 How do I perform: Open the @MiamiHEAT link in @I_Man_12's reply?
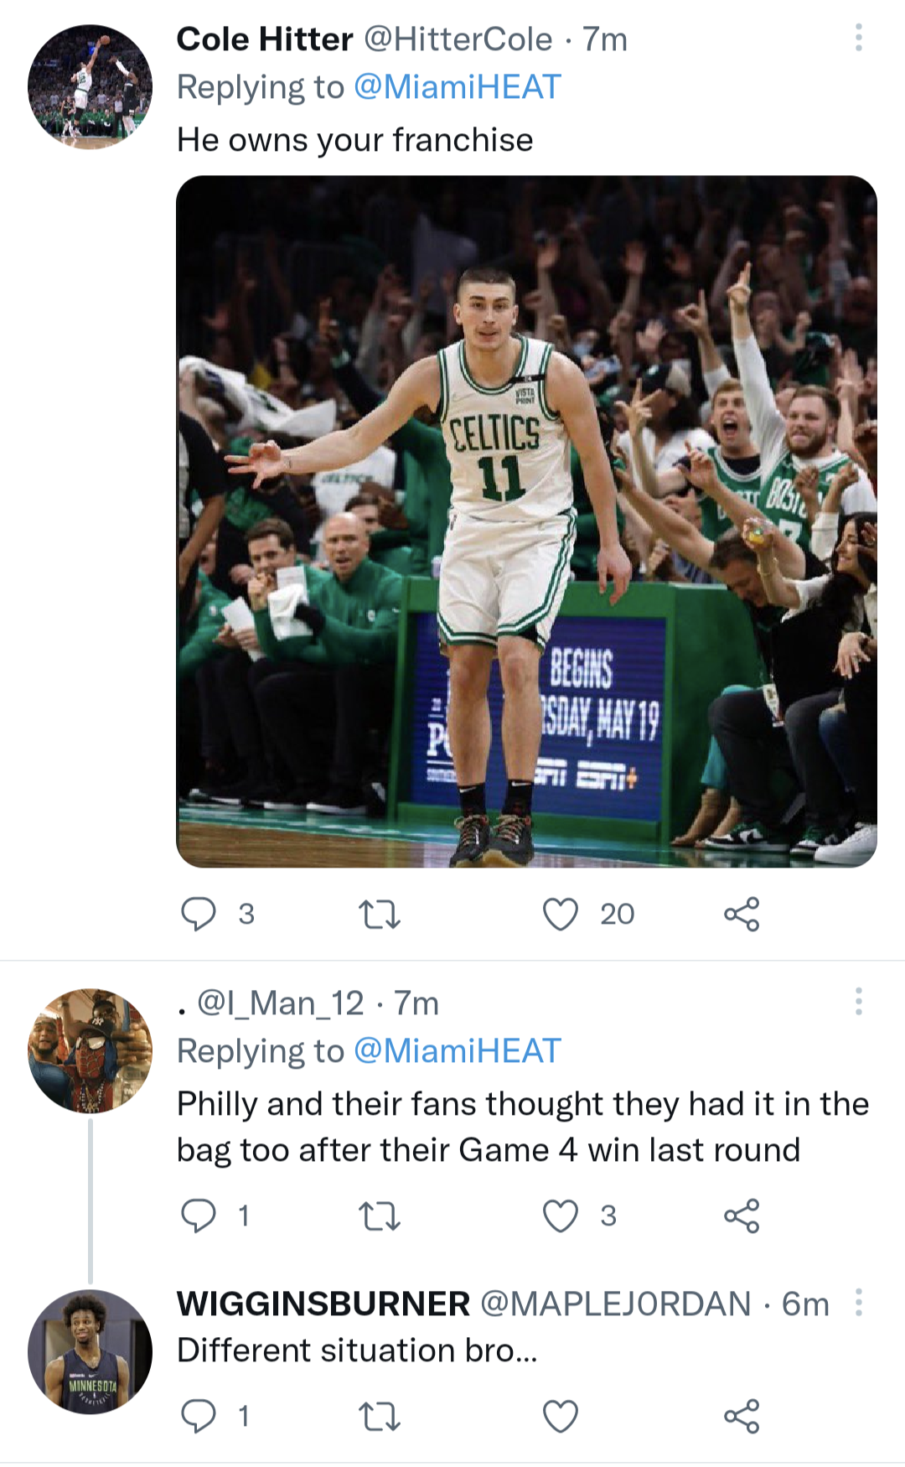pyautogui.click(x=457, y=1050)
